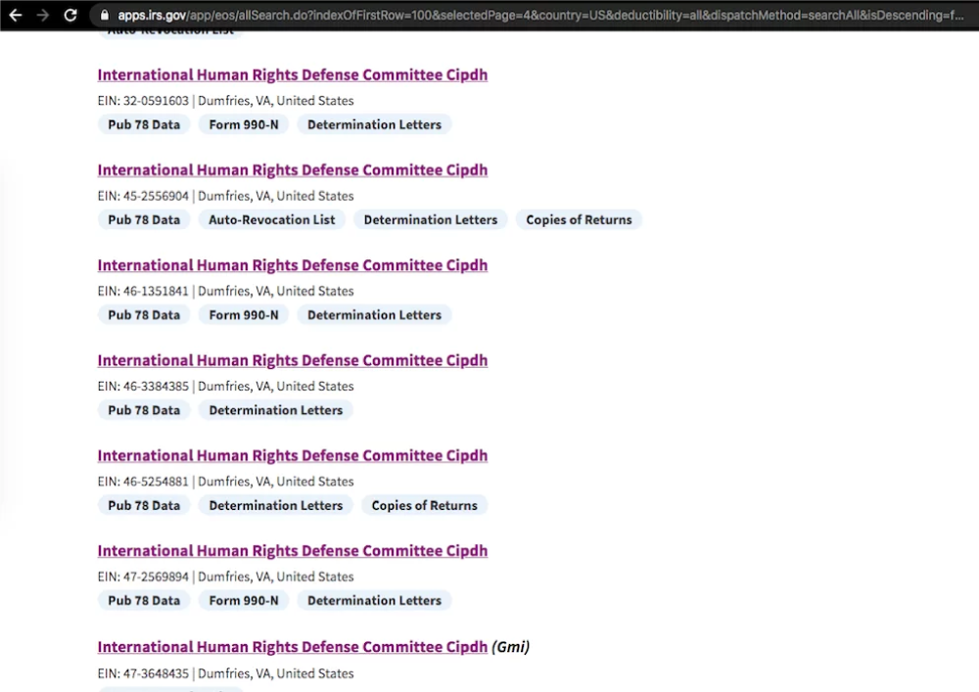The width and height of the screenshot is (979, 692).
Task: Select Pub 78 Data tag under EIN 45-2556904
Action: coord(144,219)
